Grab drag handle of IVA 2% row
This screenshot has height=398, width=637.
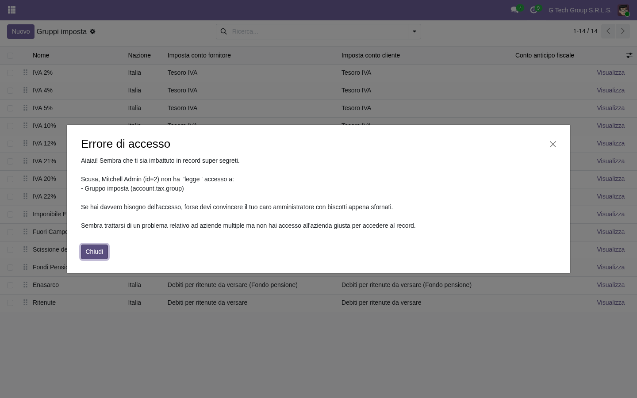[x=25, y=73]
